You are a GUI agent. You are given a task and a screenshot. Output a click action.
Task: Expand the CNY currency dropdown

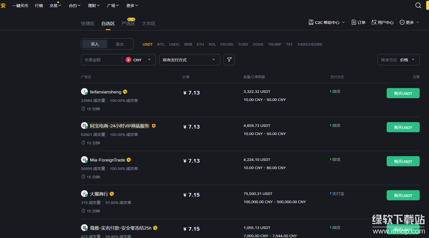point(139,60)
